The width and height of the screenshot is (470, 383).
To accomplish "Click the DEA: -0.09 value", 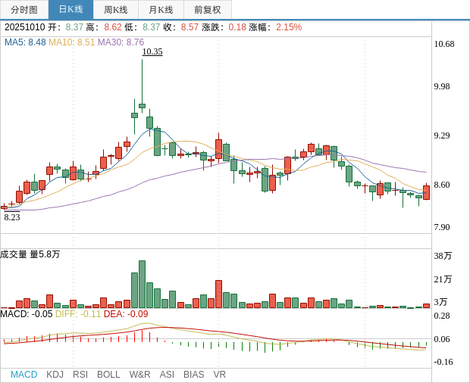I will tap(126, 314).
